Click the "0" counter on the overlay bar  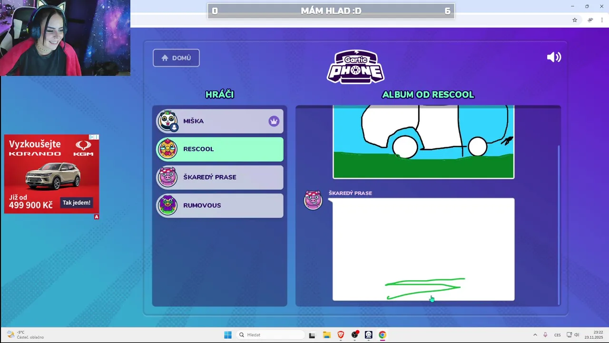point(215,11)
